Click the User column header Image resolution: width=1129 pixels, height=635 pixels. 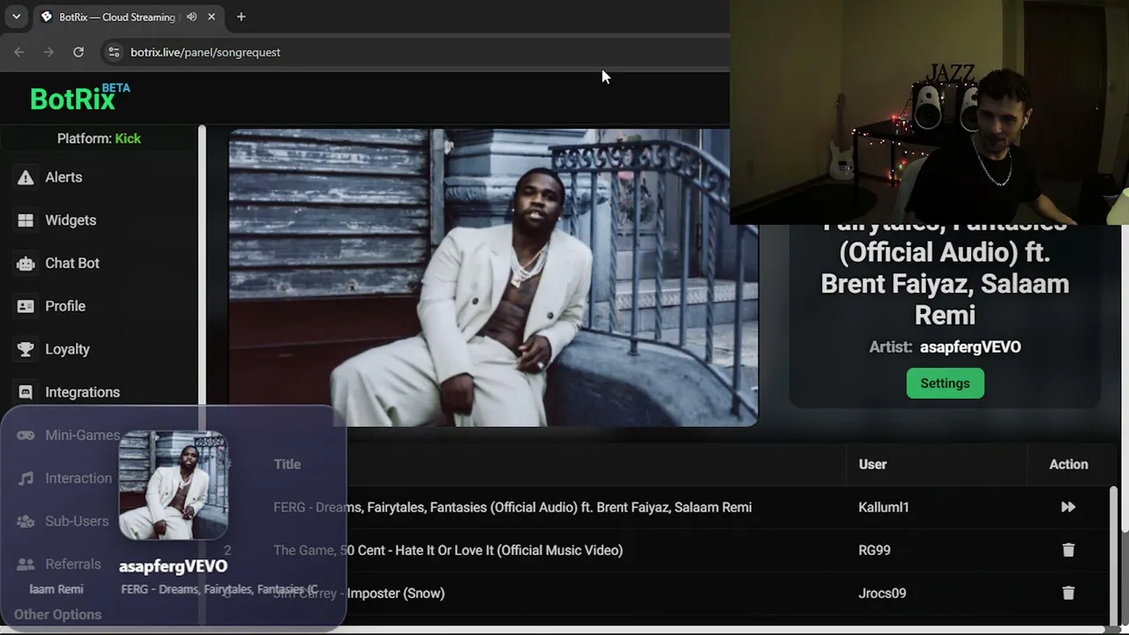(x=872, y=465)
